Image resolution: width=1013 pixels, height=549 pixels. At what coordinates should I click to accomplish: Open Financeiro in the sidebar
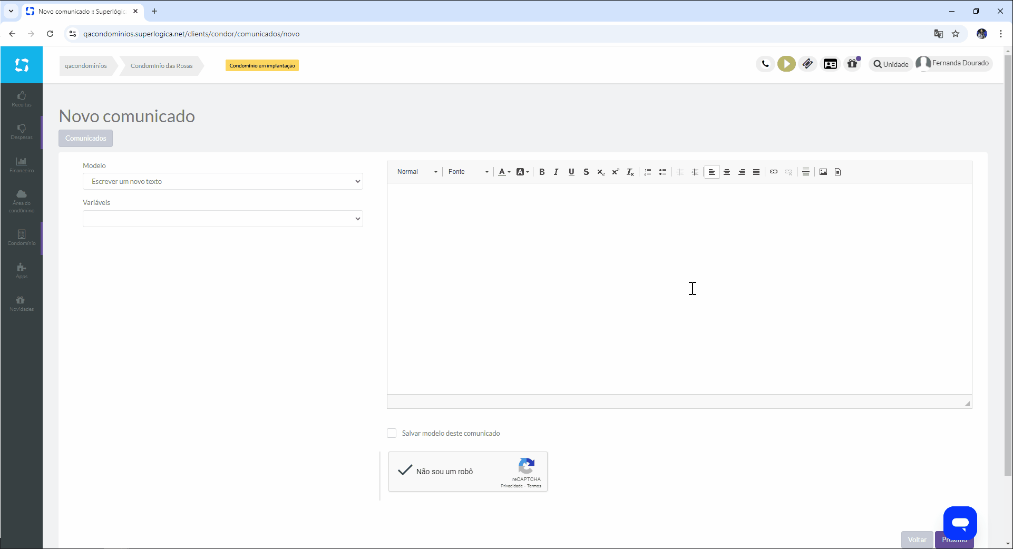pyautogui.click(x=22, y=165)
